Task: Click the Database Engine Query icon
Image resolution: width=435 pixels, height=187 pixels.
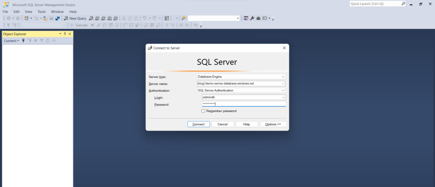Action: (x=91, y=19)
